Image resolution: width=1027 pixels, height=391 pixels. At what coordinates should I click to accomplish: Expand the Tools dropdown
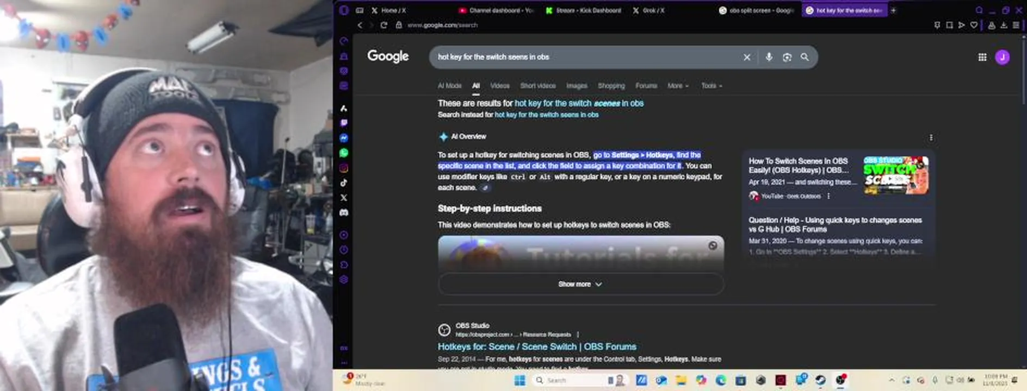tap(712, 86)
